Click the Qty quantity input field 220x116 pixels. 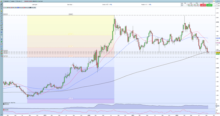click(185, 5)
